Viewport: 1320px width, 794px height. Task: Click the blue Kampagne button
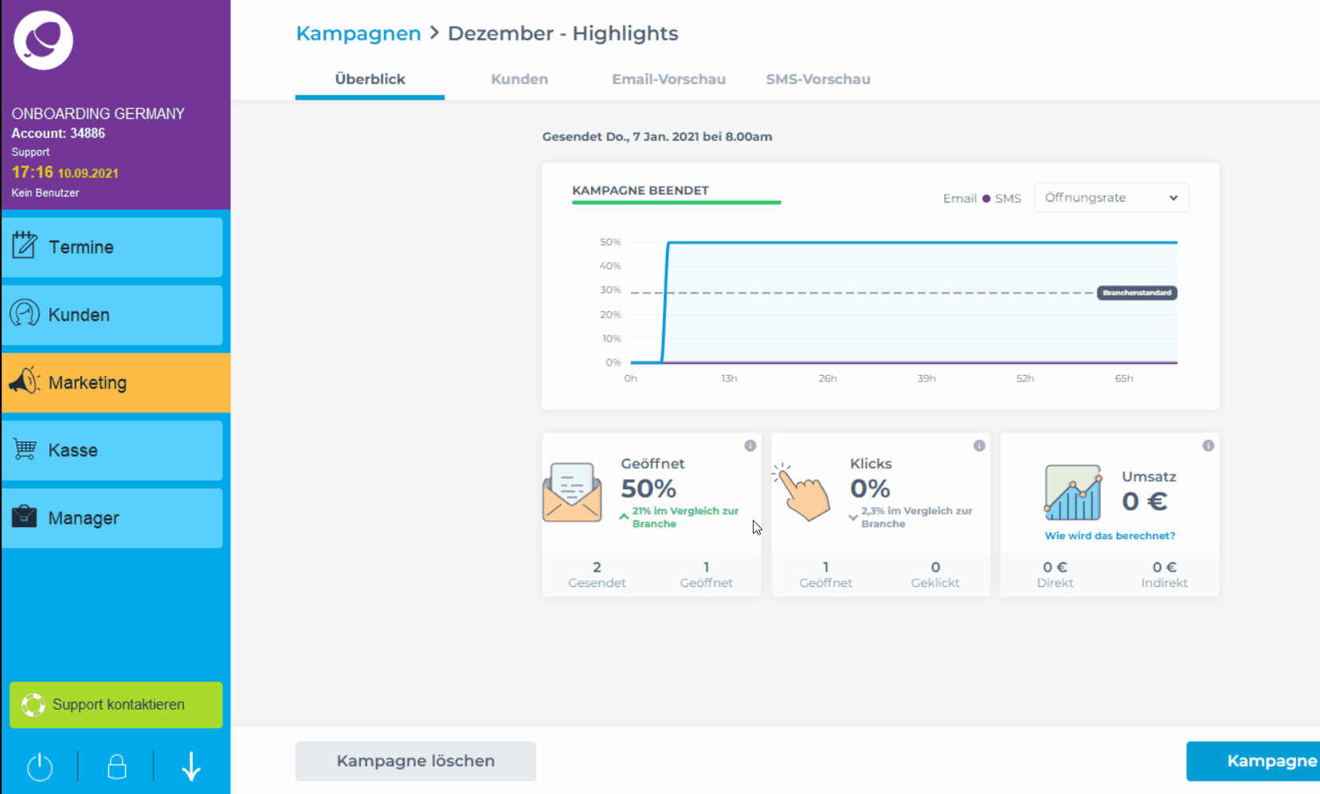[x=1253, y=761]
